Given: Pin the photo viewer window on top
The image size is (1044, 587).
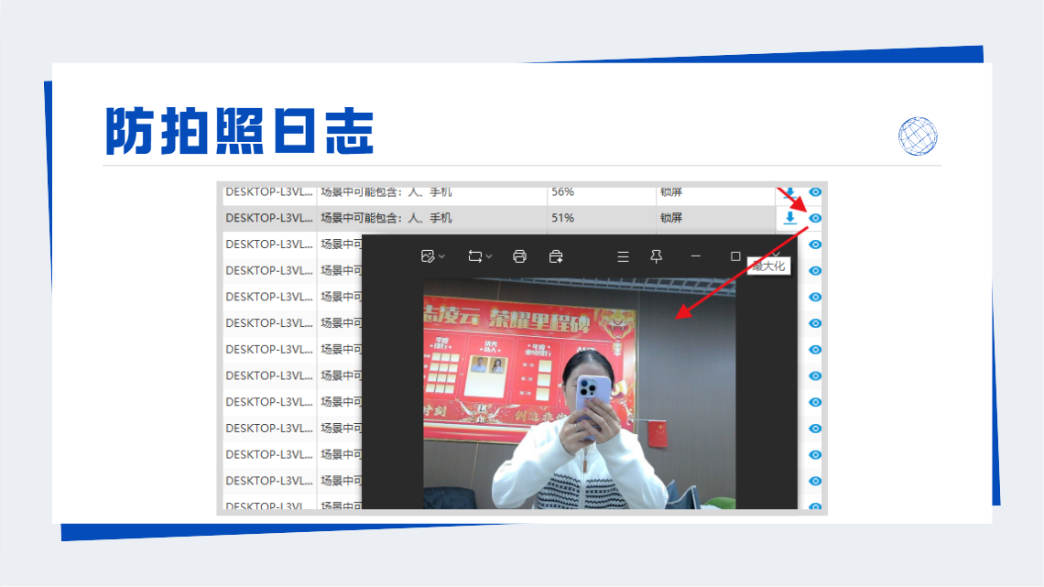Looking at the screenshot, I should [657, 256].
